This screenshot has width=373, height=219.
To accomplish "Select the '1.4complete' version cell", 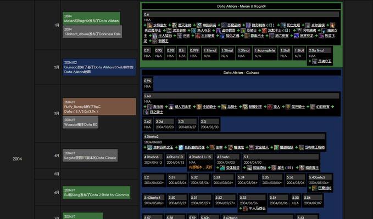I will 265,53.
